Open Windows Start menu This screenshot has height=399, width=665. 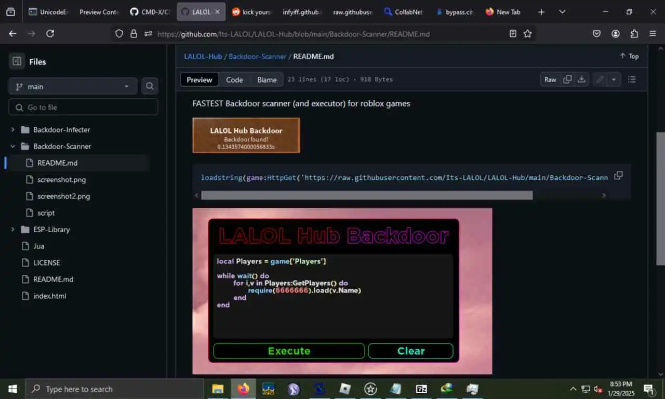click(x=12, y=389)
